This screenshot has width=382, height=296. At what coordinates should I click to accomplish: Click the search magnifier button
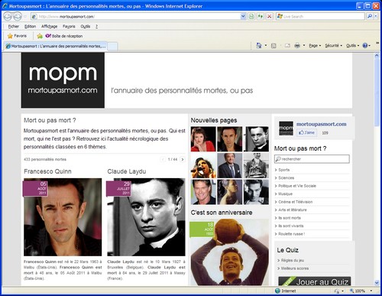pos(370,16)
